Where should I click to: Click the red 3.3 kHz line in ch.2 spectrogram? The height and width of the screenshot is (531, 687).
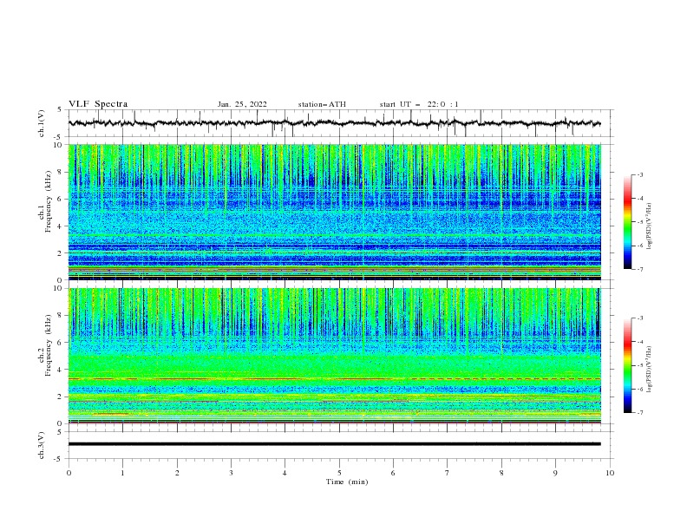click(x=334, y=378)
